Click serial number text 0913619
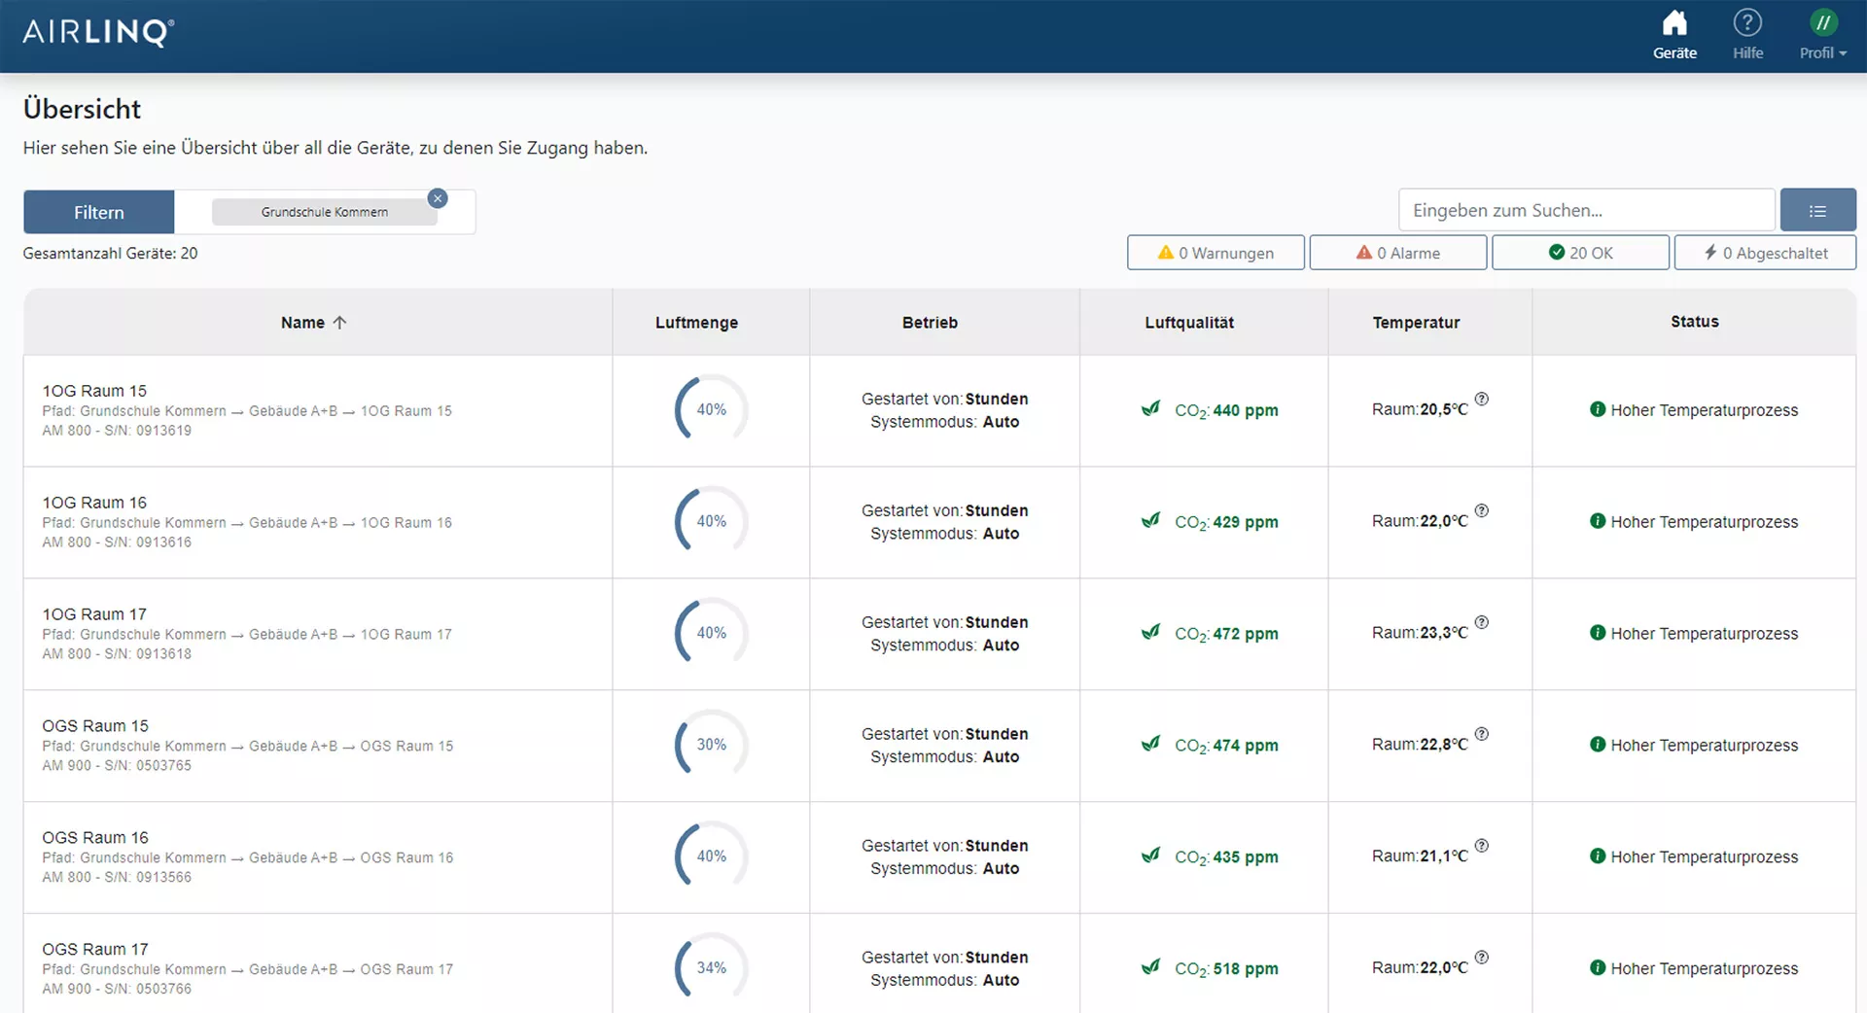The width and height of the screenshot is (1867, 1013). coord(163,431)
